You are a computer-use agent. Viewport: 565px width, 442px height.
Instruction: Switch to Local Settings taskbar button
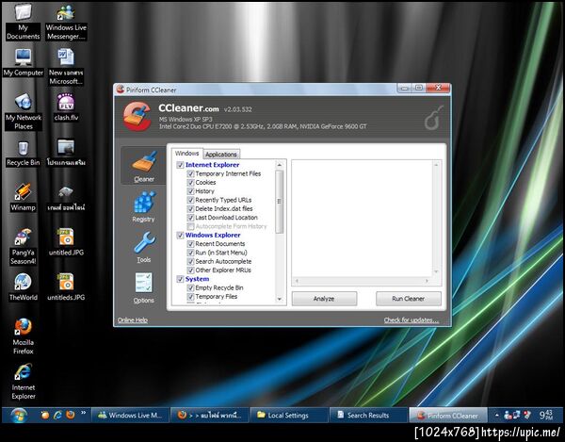[289, 415]
